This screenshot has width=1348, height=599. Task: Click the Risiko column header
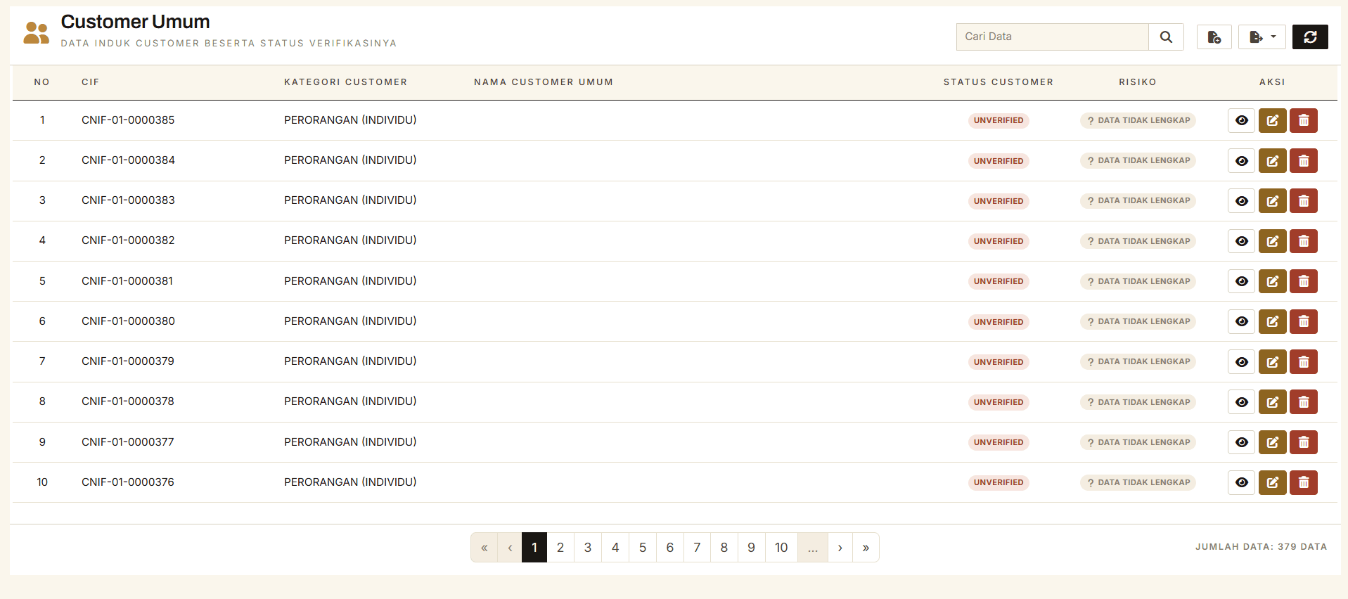1138,82
